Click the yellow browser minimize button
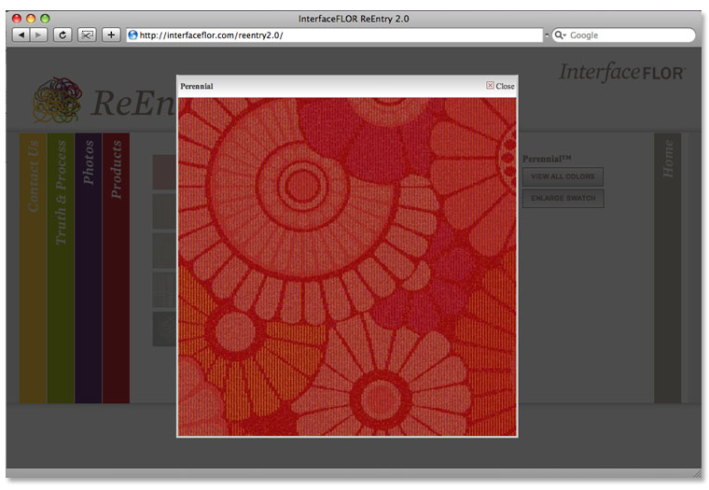Screen dimensions: 709x490 pyautogui.click(x=31, y=19)
